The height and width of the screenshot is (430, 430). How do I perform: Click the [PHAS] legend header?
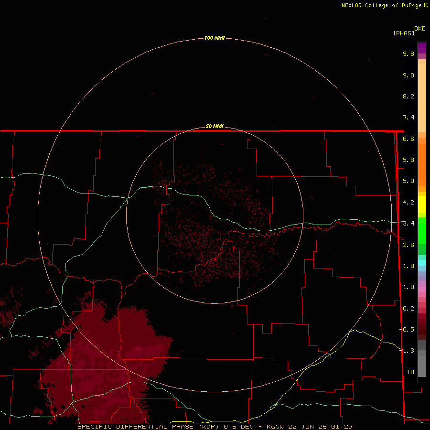[404, 33]
